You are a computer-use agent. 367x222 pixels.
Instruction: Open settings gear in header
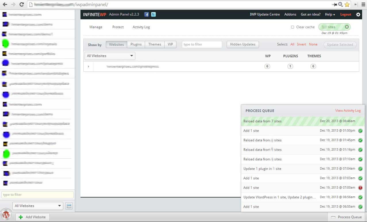358,14
